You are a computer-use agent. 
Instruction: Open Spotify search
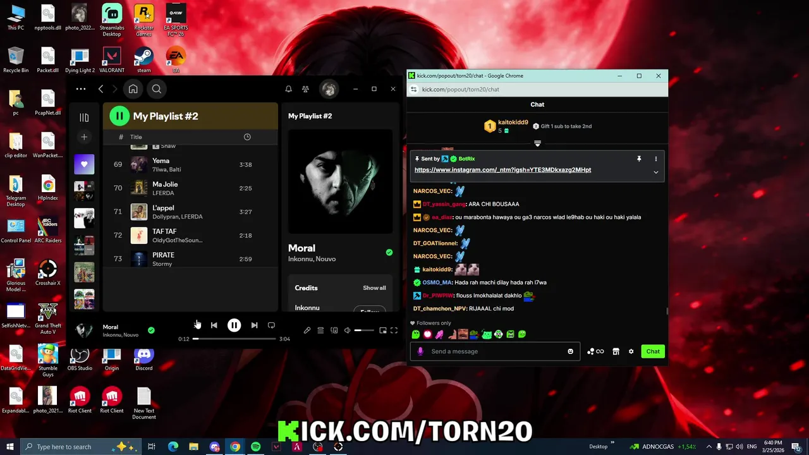pos(157,89)
